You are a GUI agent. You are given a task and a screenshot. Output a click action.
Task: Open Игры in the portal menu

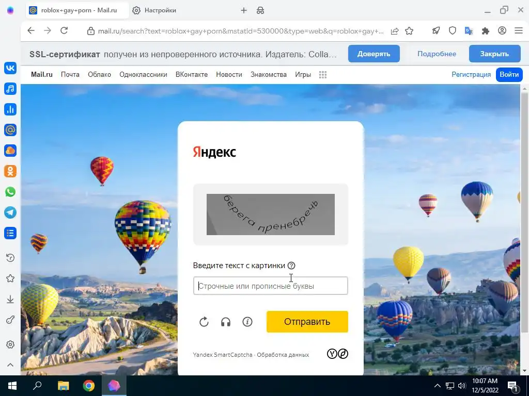point(303,74)
